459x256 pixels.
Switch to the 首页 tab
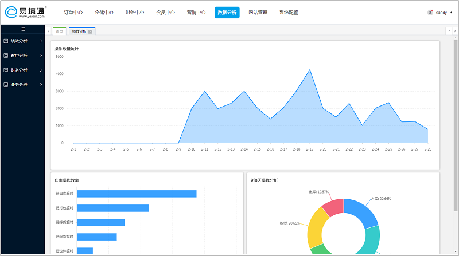(x=59, y=31)
